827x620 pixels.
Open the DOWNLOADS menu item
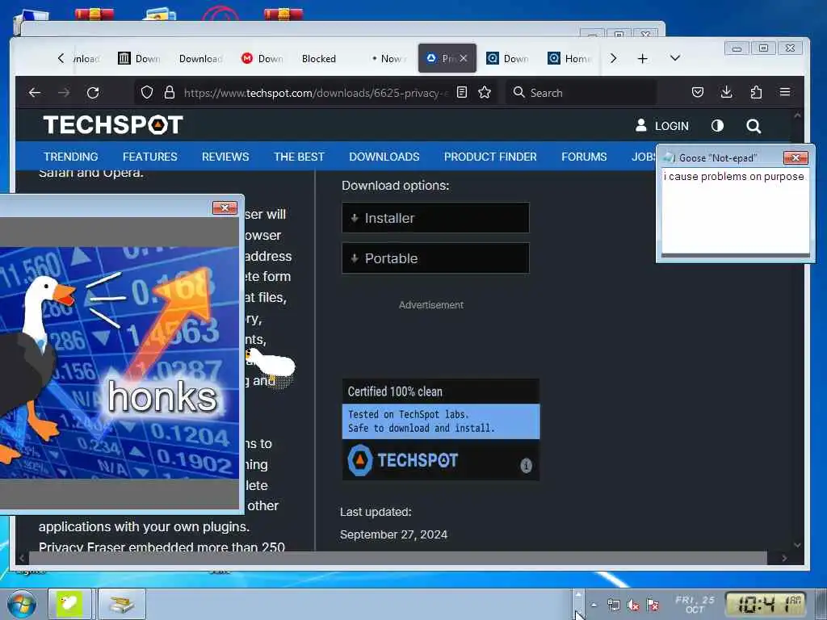coord(384,157)
